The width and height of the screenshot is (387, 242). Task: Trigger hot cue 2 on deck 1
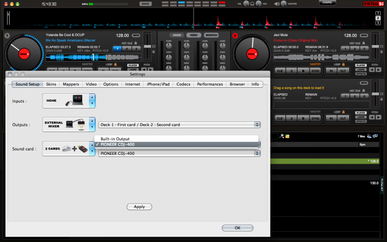(x=127, y=49)
